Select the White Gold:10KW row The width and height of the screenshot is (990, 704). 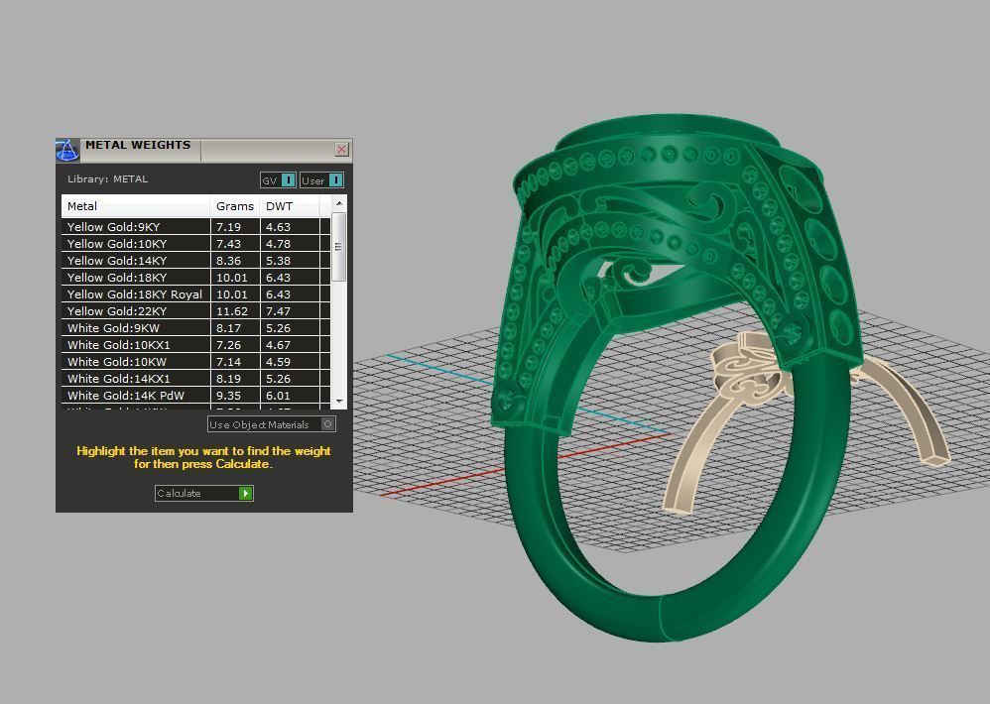[195, 362]
